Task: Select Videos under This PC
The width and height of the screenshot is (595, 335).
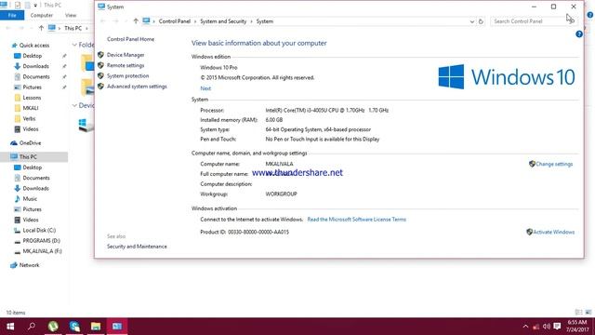Action: [30, 220]
